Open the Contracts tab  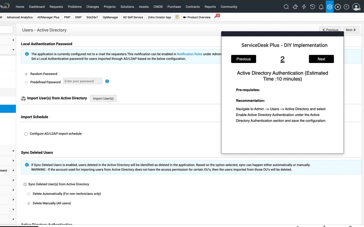[193, 7]
